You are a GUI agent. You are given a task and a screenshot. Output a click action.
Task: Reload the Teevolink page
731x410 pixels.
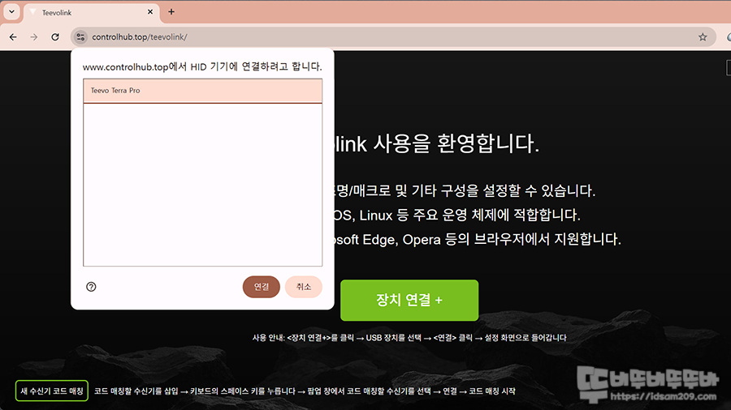[x=55, y=37]
